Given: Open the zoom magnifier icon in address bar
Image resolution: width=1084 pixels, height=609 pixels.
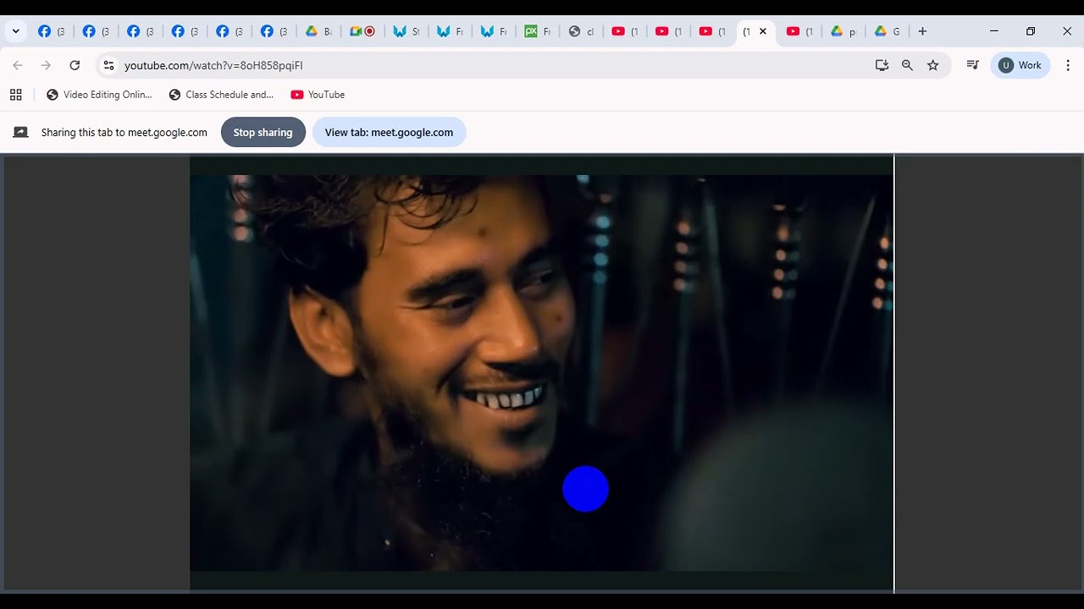Looking at the screenshot, I should point(907,65).
